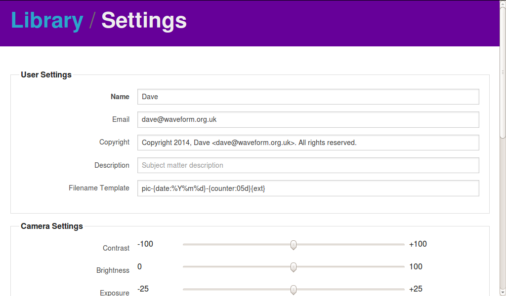Image resolution: width=506 pixels, height=296 pixels.
Task: Click the +100 maximum on Contrast slider
Action: 418,244
